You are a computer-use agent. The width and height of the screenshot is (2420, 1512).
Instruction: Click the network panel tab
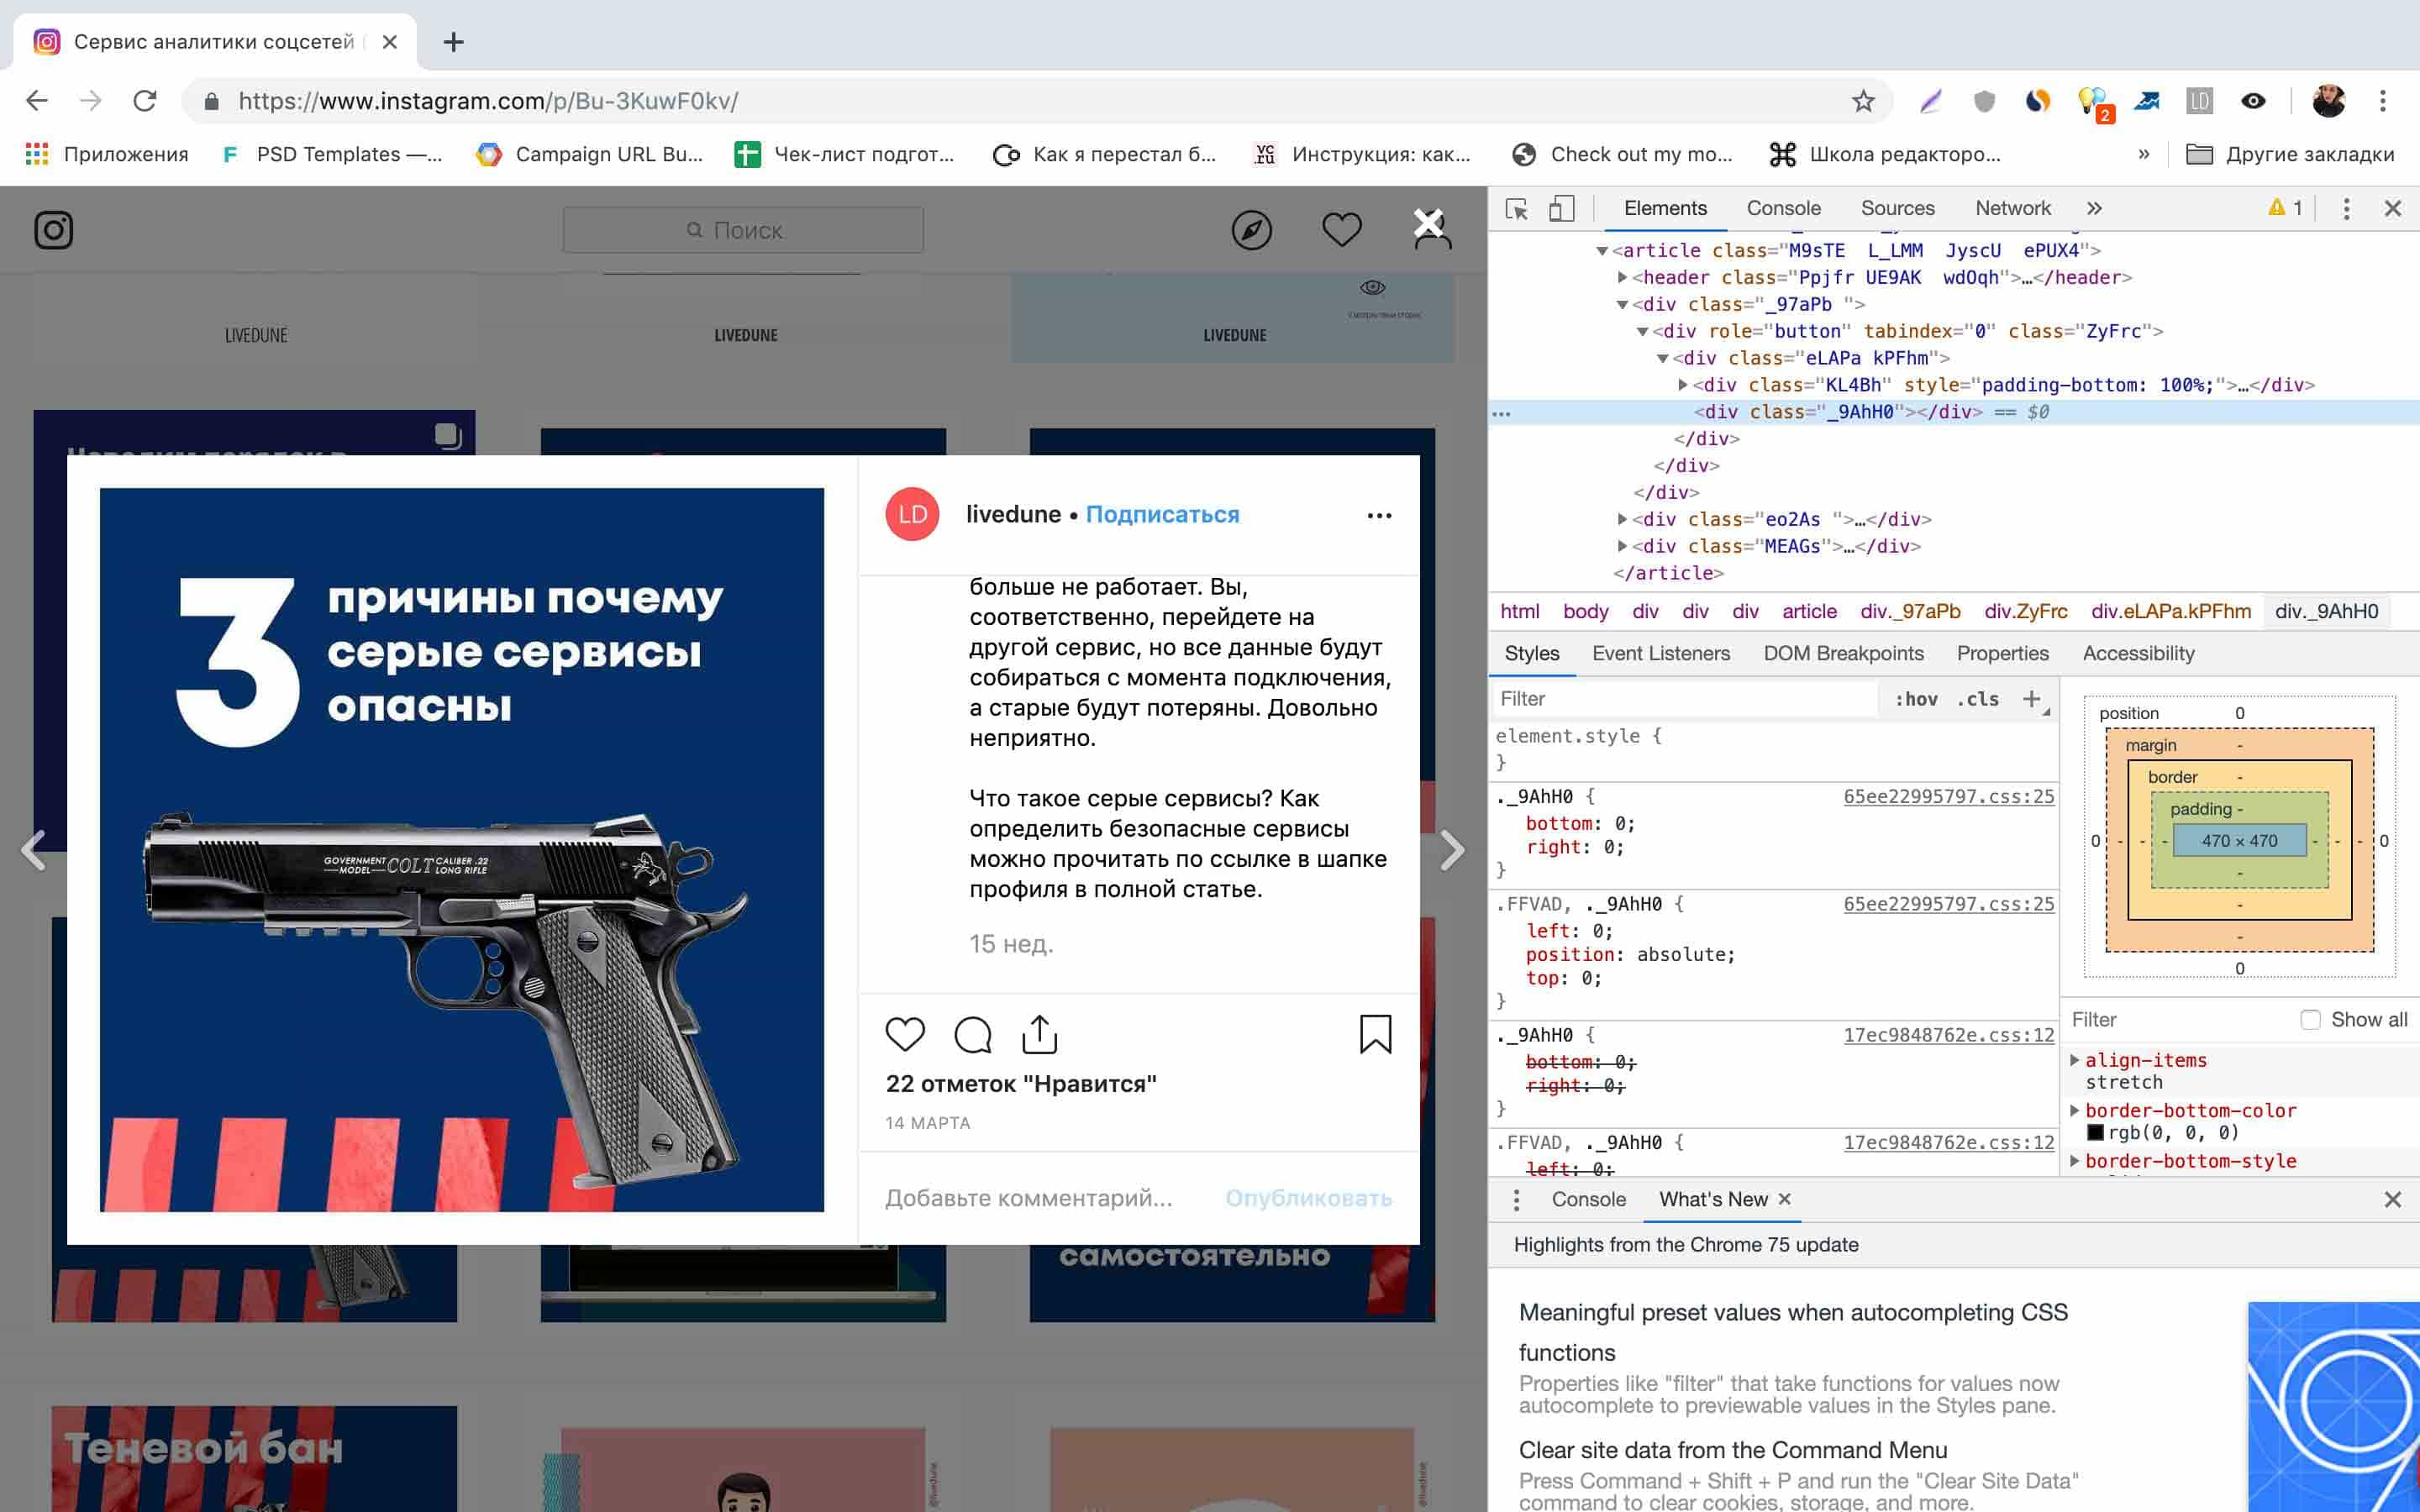[x=2012, y=207]
